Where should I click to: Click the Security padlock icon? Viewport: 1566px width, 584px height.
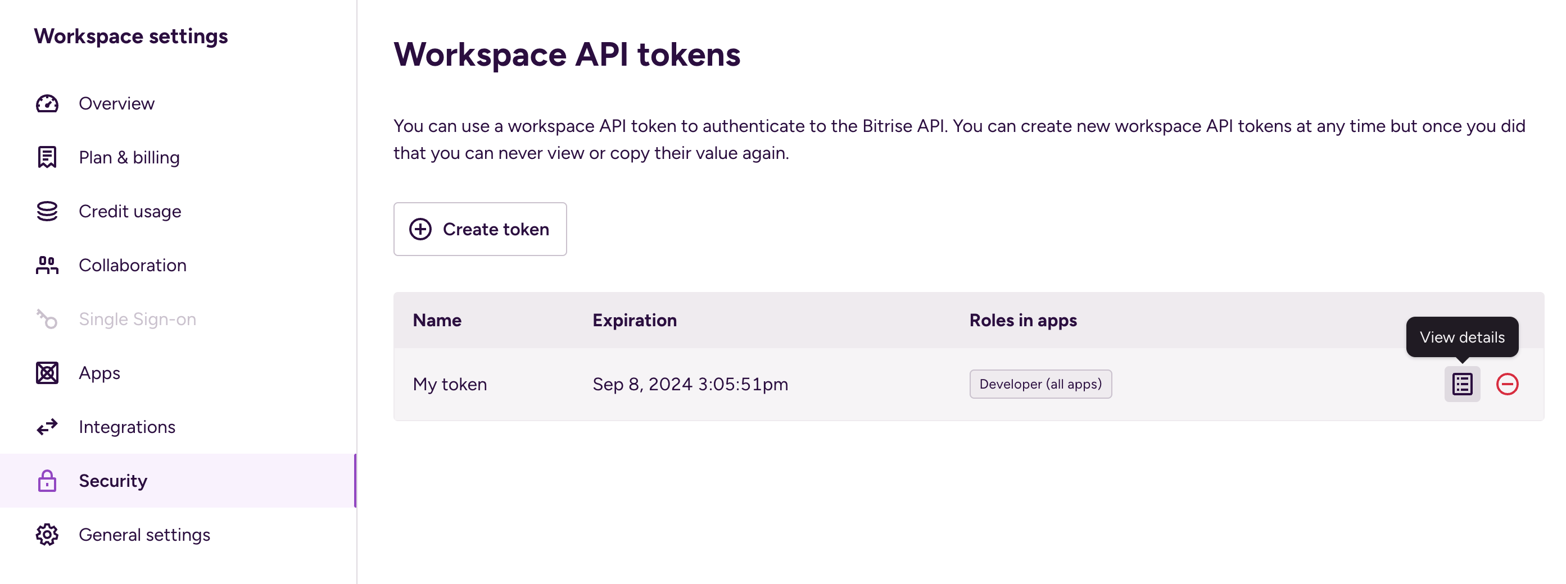click(x=47, y=480)
